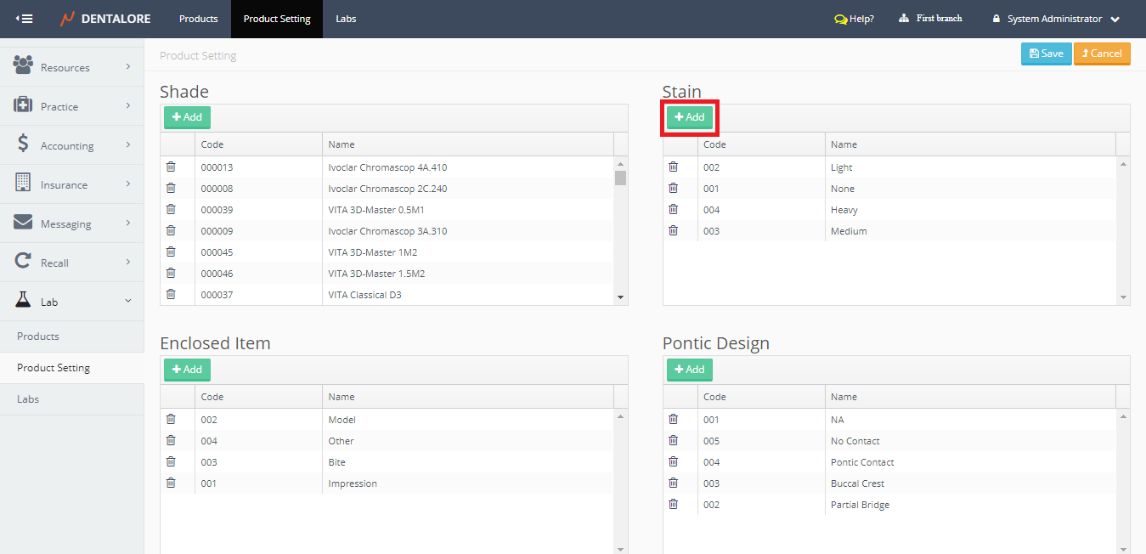Switch to the Labs top tab
This screenshot has width=1146, height=554.
[346, 19]
